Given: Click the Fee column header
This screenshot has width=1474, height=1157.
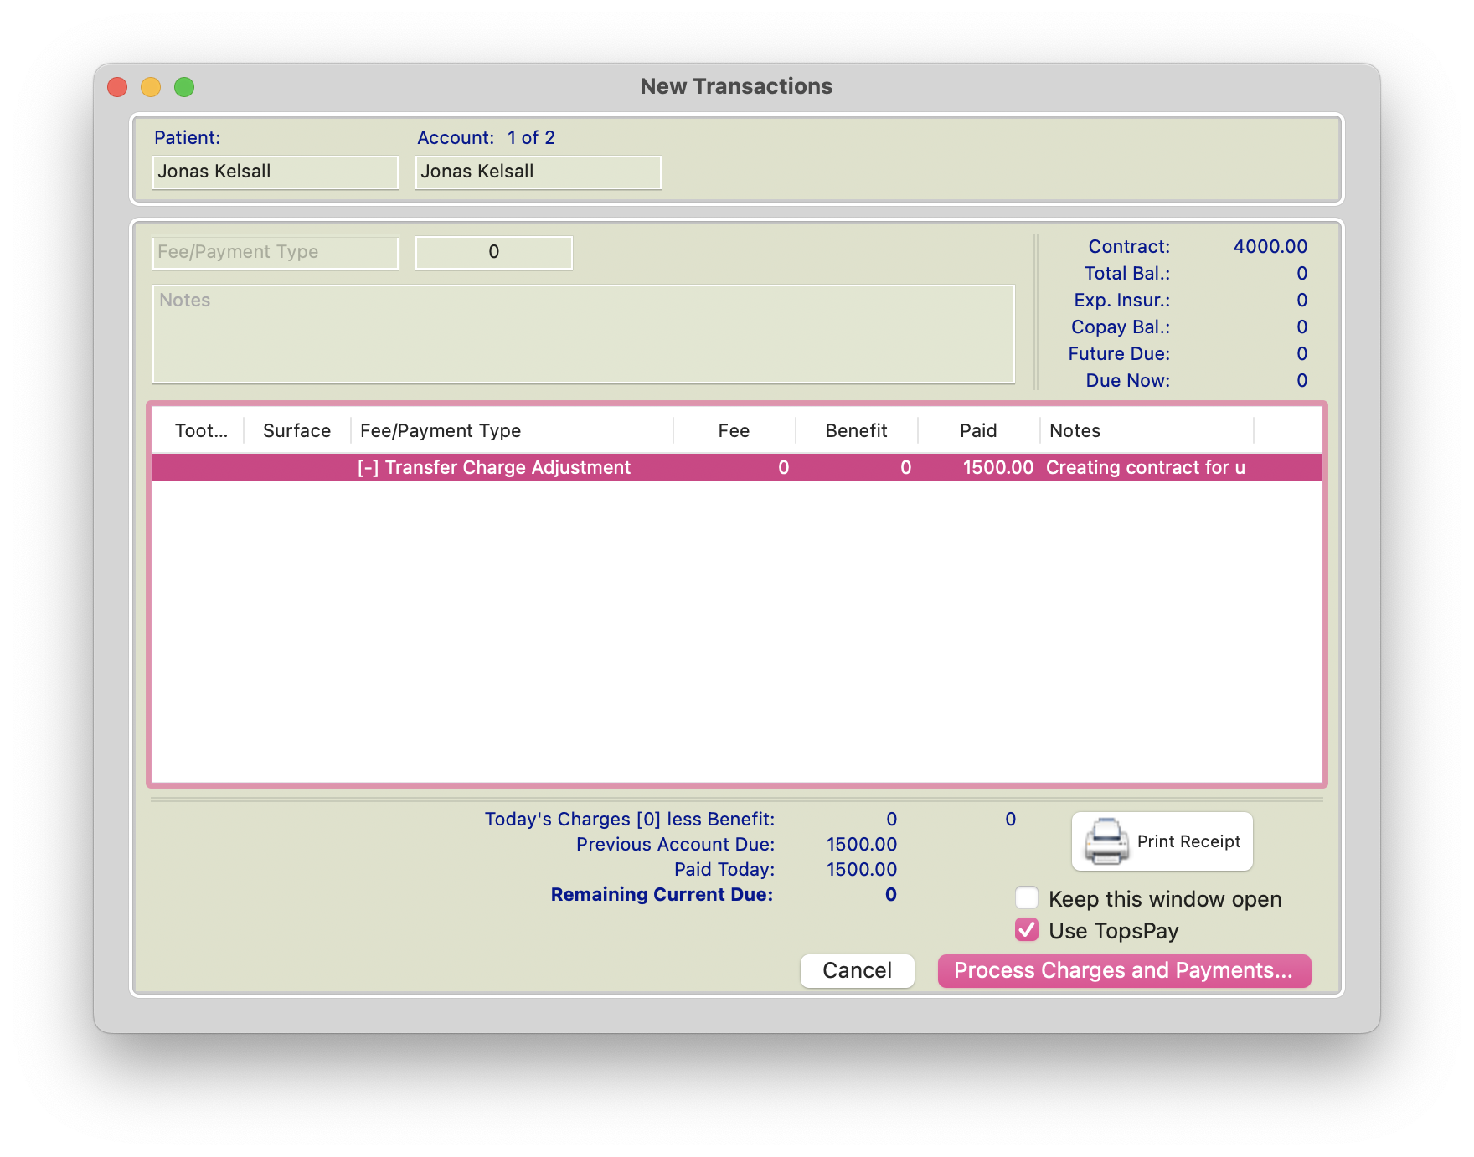Looking at the screenshot, I should (734, 430).
